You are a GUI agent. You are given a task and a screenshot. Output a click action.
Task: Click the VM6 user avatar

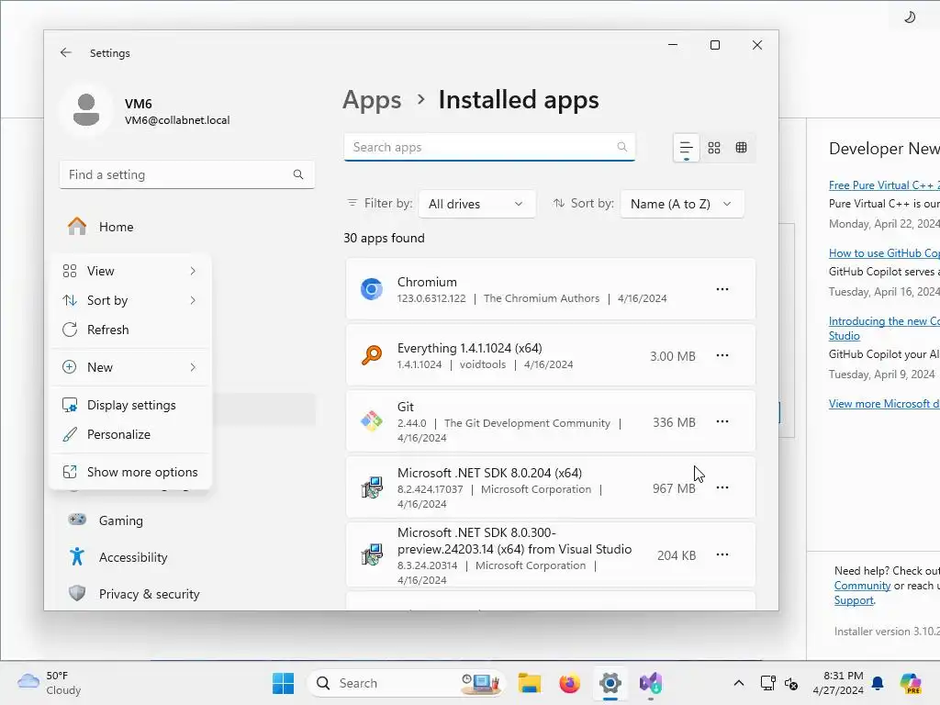(86, 110)
